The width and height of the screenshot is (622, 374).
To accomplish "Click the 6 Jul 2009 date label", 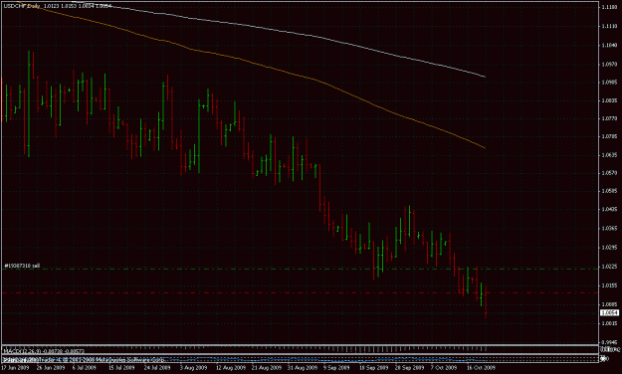I will [x=85, y=368].
